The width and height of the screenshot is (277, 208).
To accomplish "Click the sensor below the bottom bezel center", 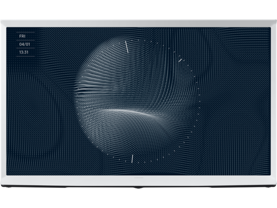I will [138, 188].
